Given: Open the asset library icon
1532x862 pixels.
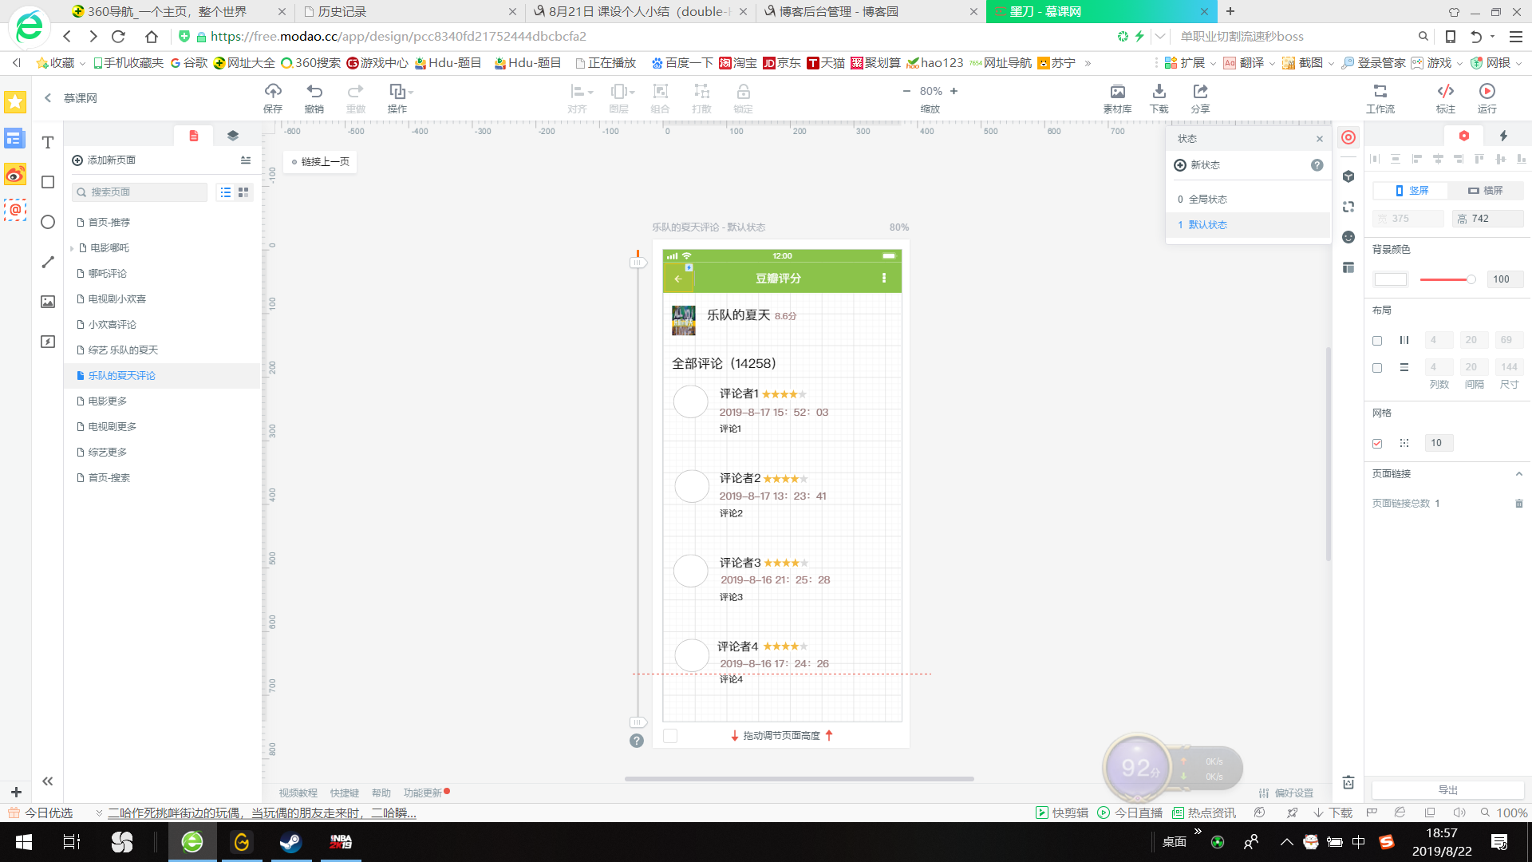Looking at the screenshot, I should point(1117,92).
